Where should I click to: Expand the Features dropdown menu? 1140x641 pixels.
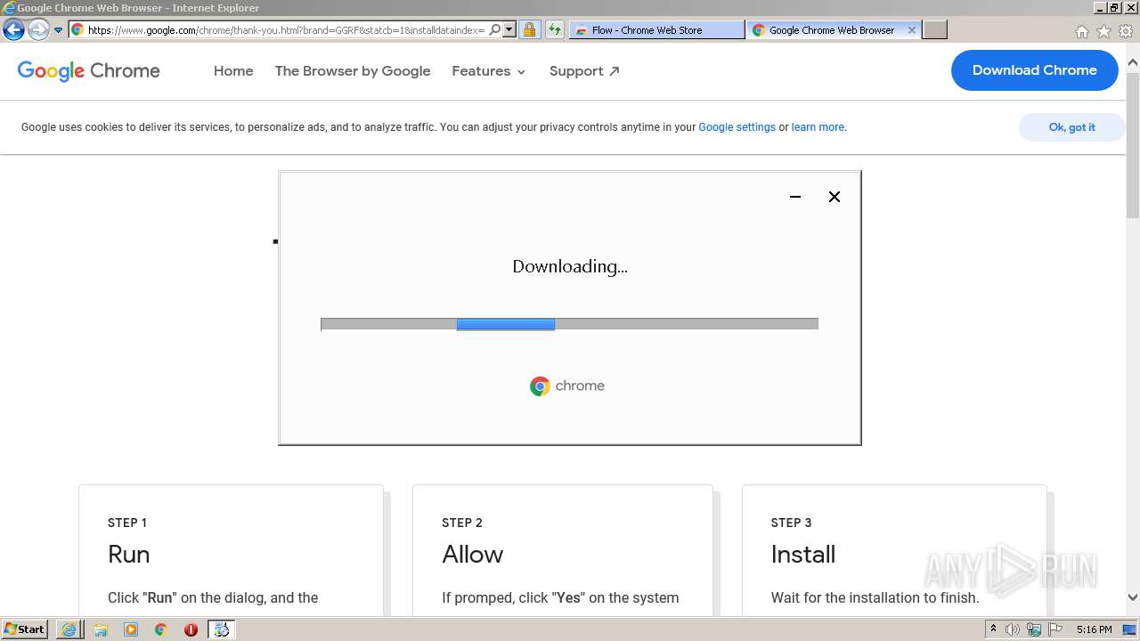489,70
